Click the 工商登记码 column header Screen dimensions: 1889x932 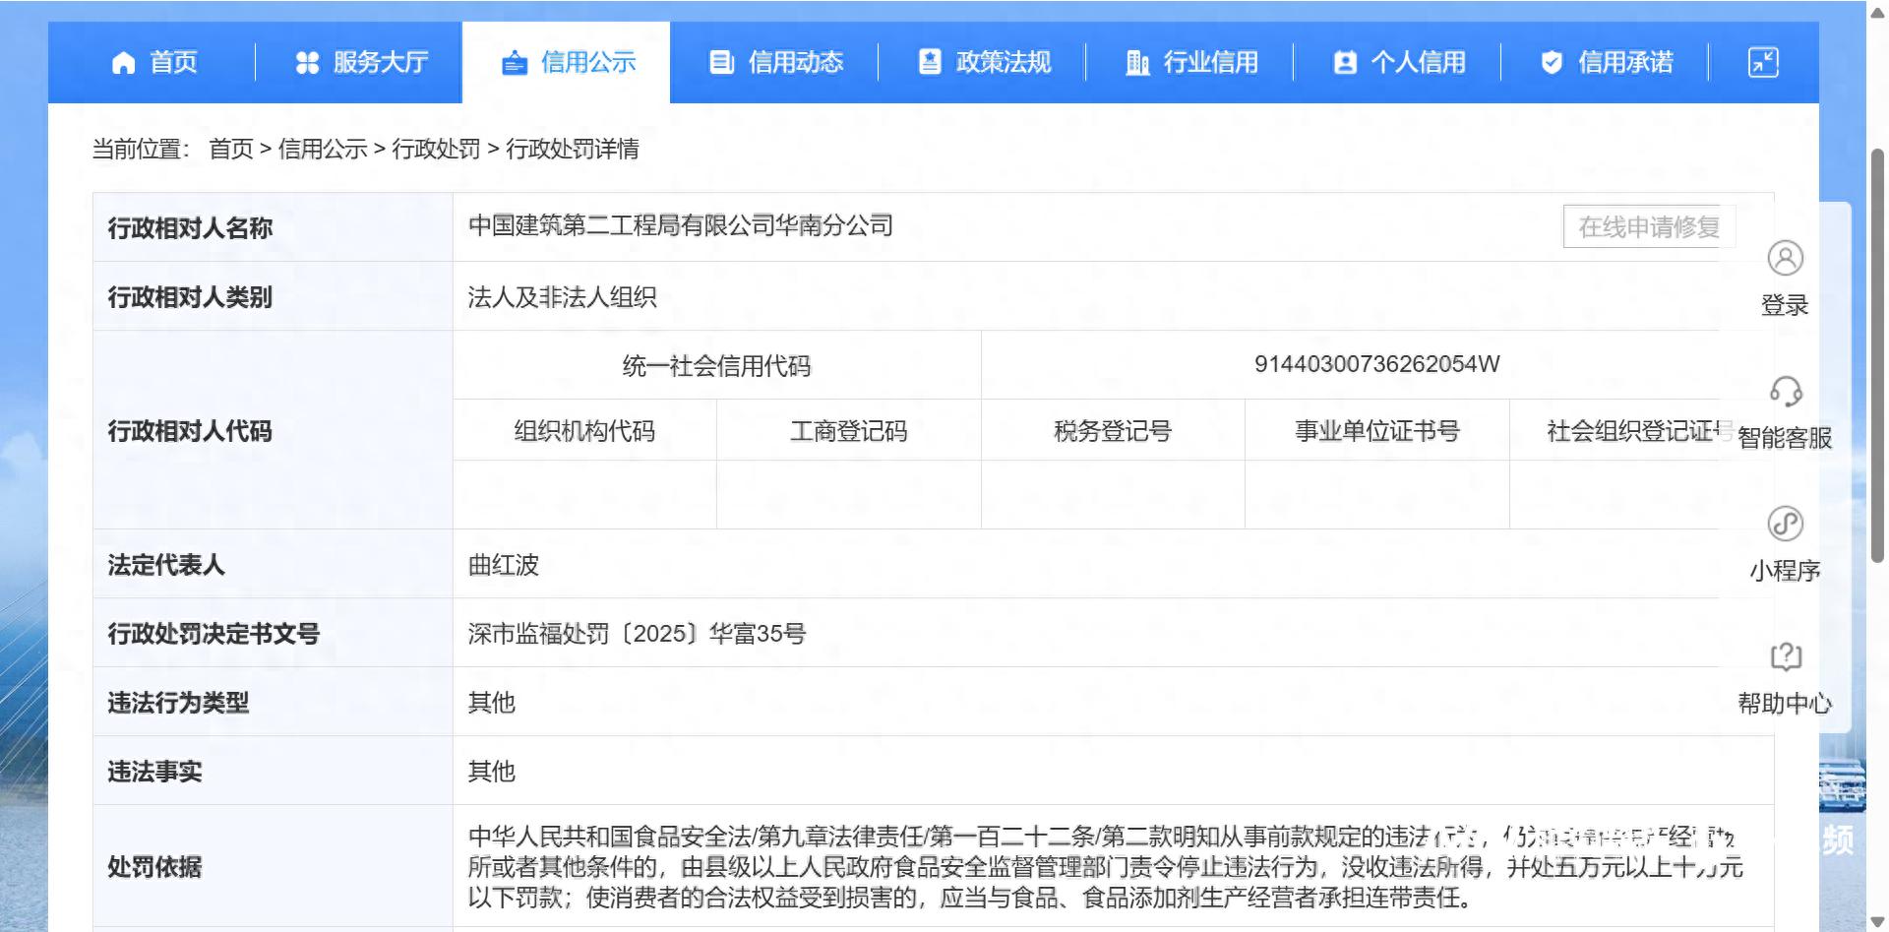[x=849, y=431]
